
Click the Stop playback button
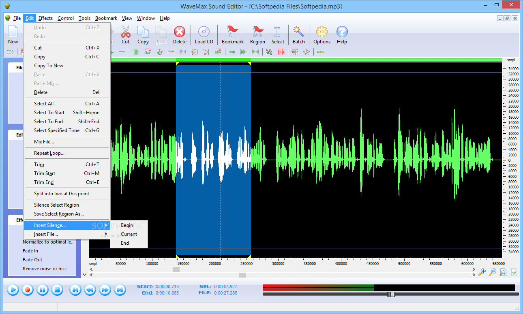[x=57, y=290]
